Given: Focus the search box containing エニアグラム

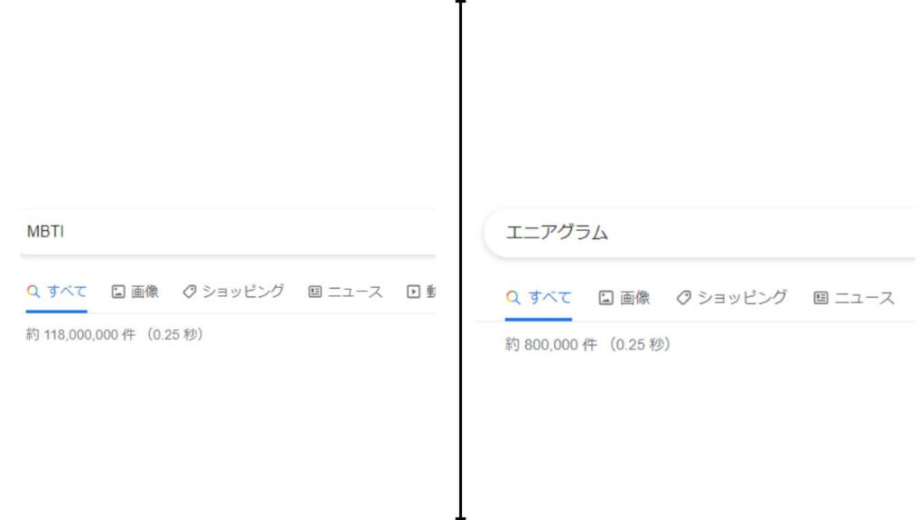Looking at the screenshot, I should click(x=704, y=233).
